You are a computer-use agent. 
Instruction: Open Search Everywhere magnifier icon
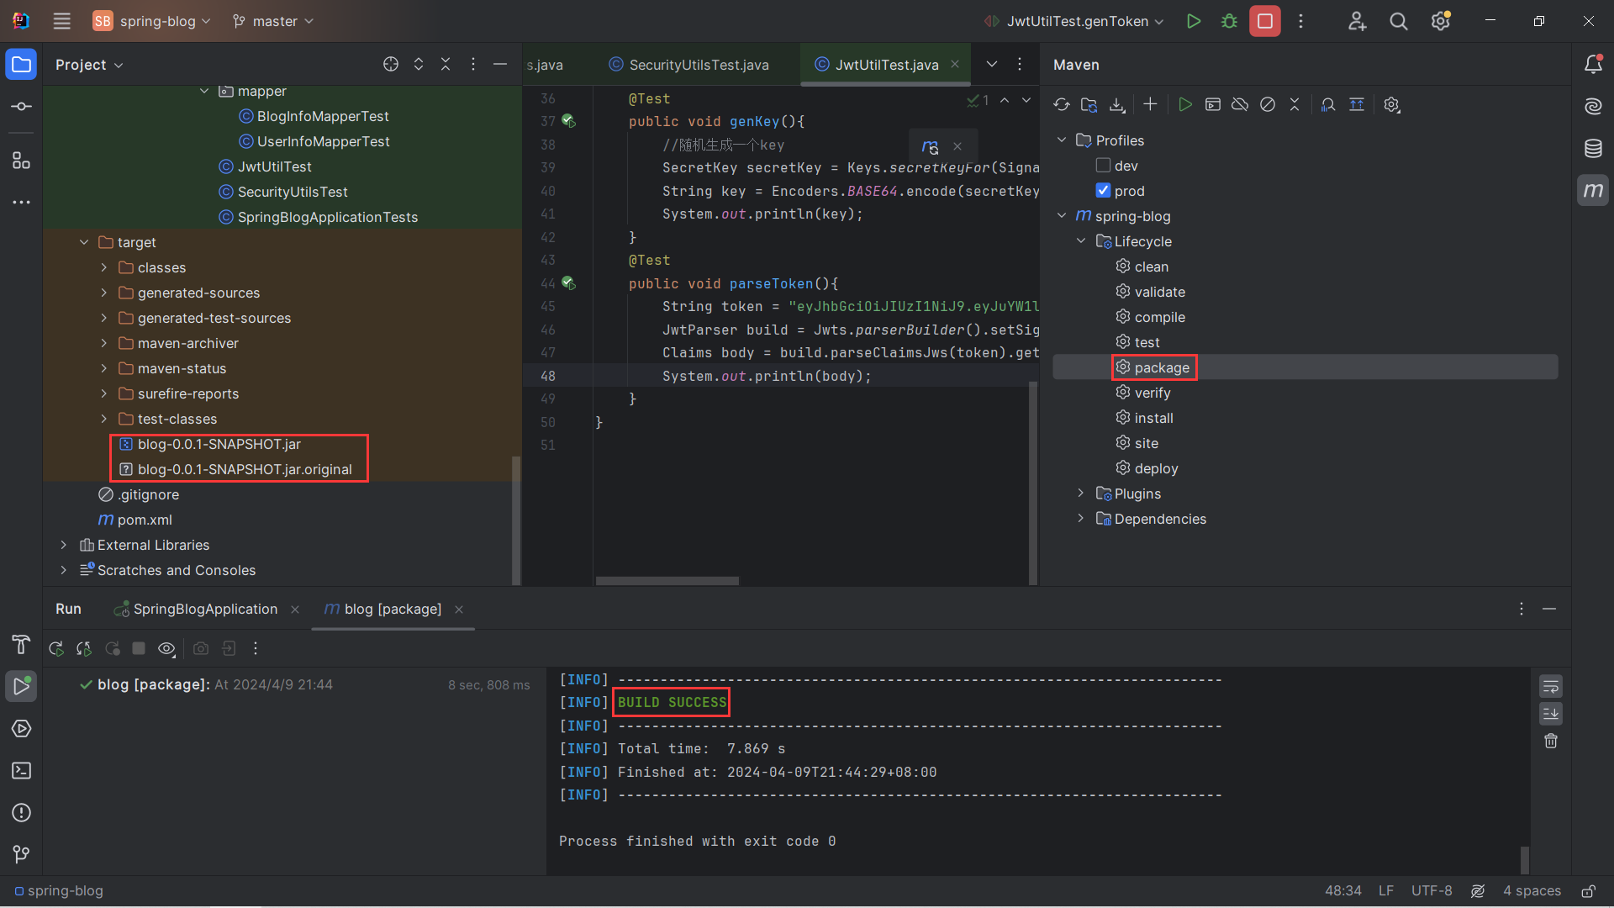pos(1399,21)
